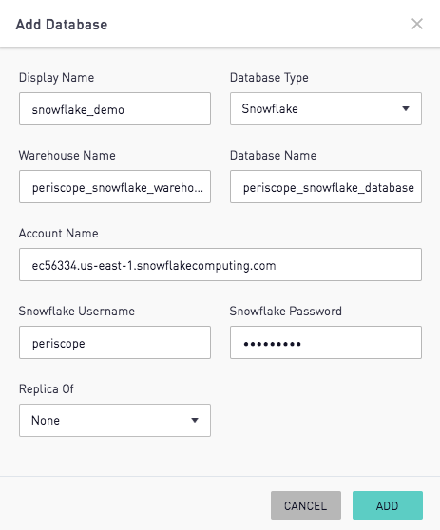The image size is (440, 530).
Task: Click the Snowflake Password label
Action: click(286, 311)
